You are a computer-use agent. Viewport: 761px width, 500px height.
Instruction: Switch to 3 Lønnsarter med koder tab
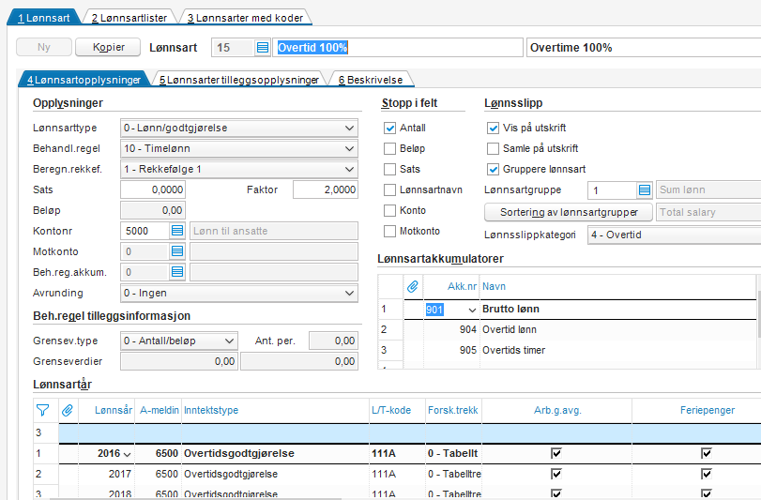tap(245, 18)
